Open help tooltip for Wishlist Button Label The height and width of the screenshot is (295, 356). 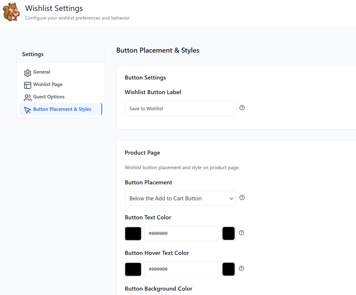click(x=242, y=108)
